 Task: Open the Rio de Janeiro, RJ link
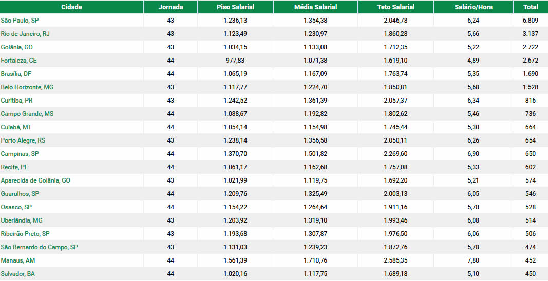[25, 34]
